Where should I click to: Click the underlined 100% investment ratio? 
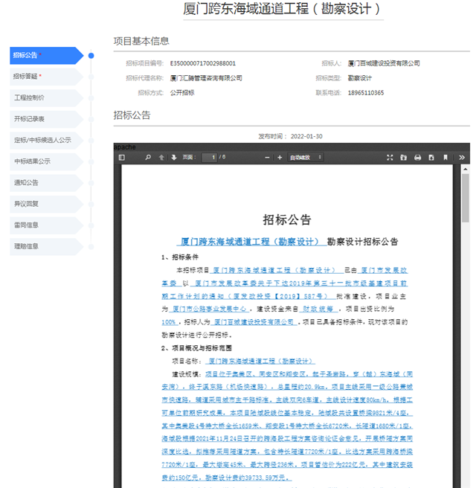(x=169, y=322)
